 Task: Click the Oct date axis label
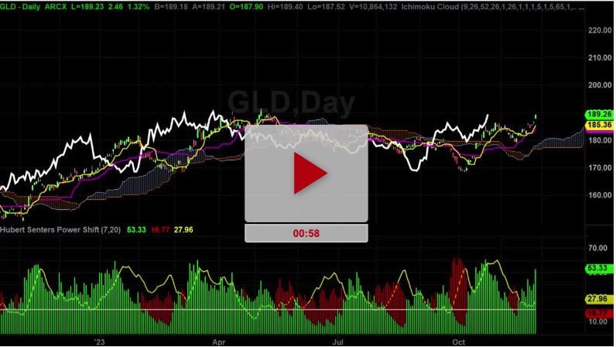coord(458,342)
